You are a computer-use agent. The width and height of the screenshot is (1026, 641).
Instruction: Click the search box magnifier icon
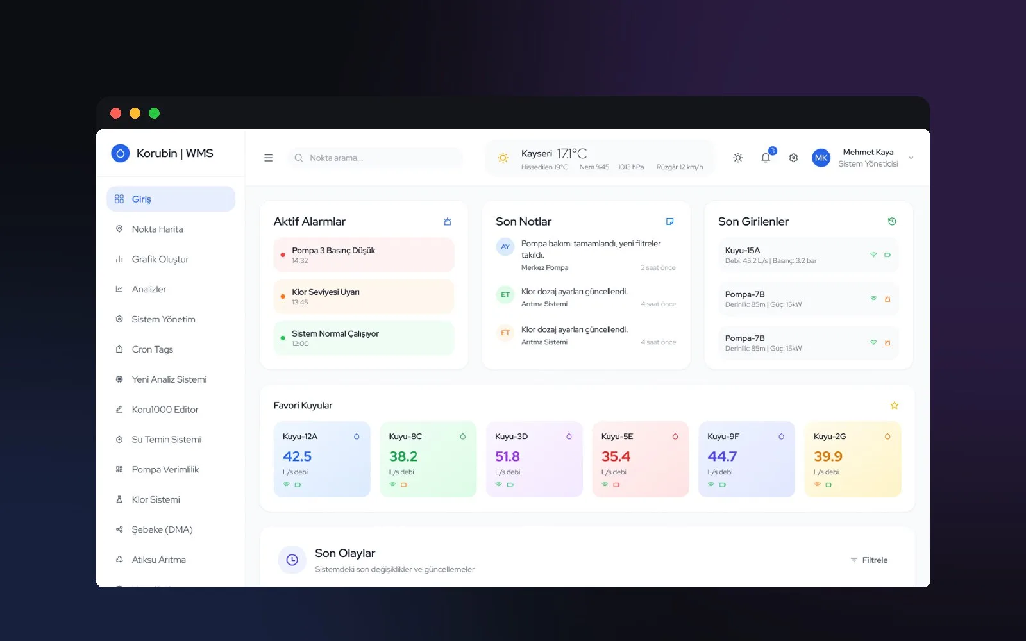click(299, 158)
